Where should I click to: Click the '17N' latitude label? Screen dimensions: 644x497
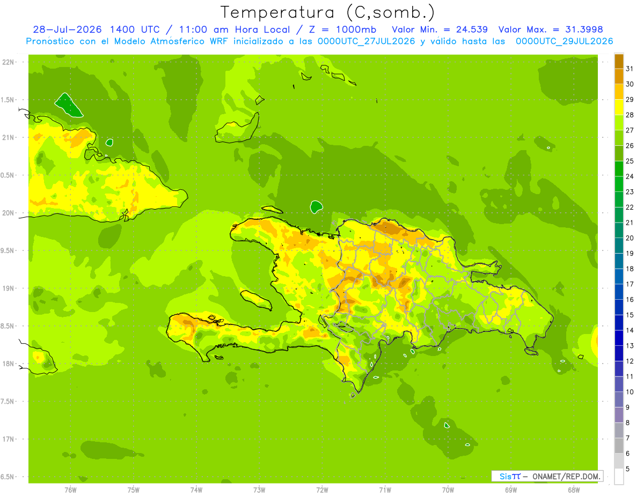9,439
